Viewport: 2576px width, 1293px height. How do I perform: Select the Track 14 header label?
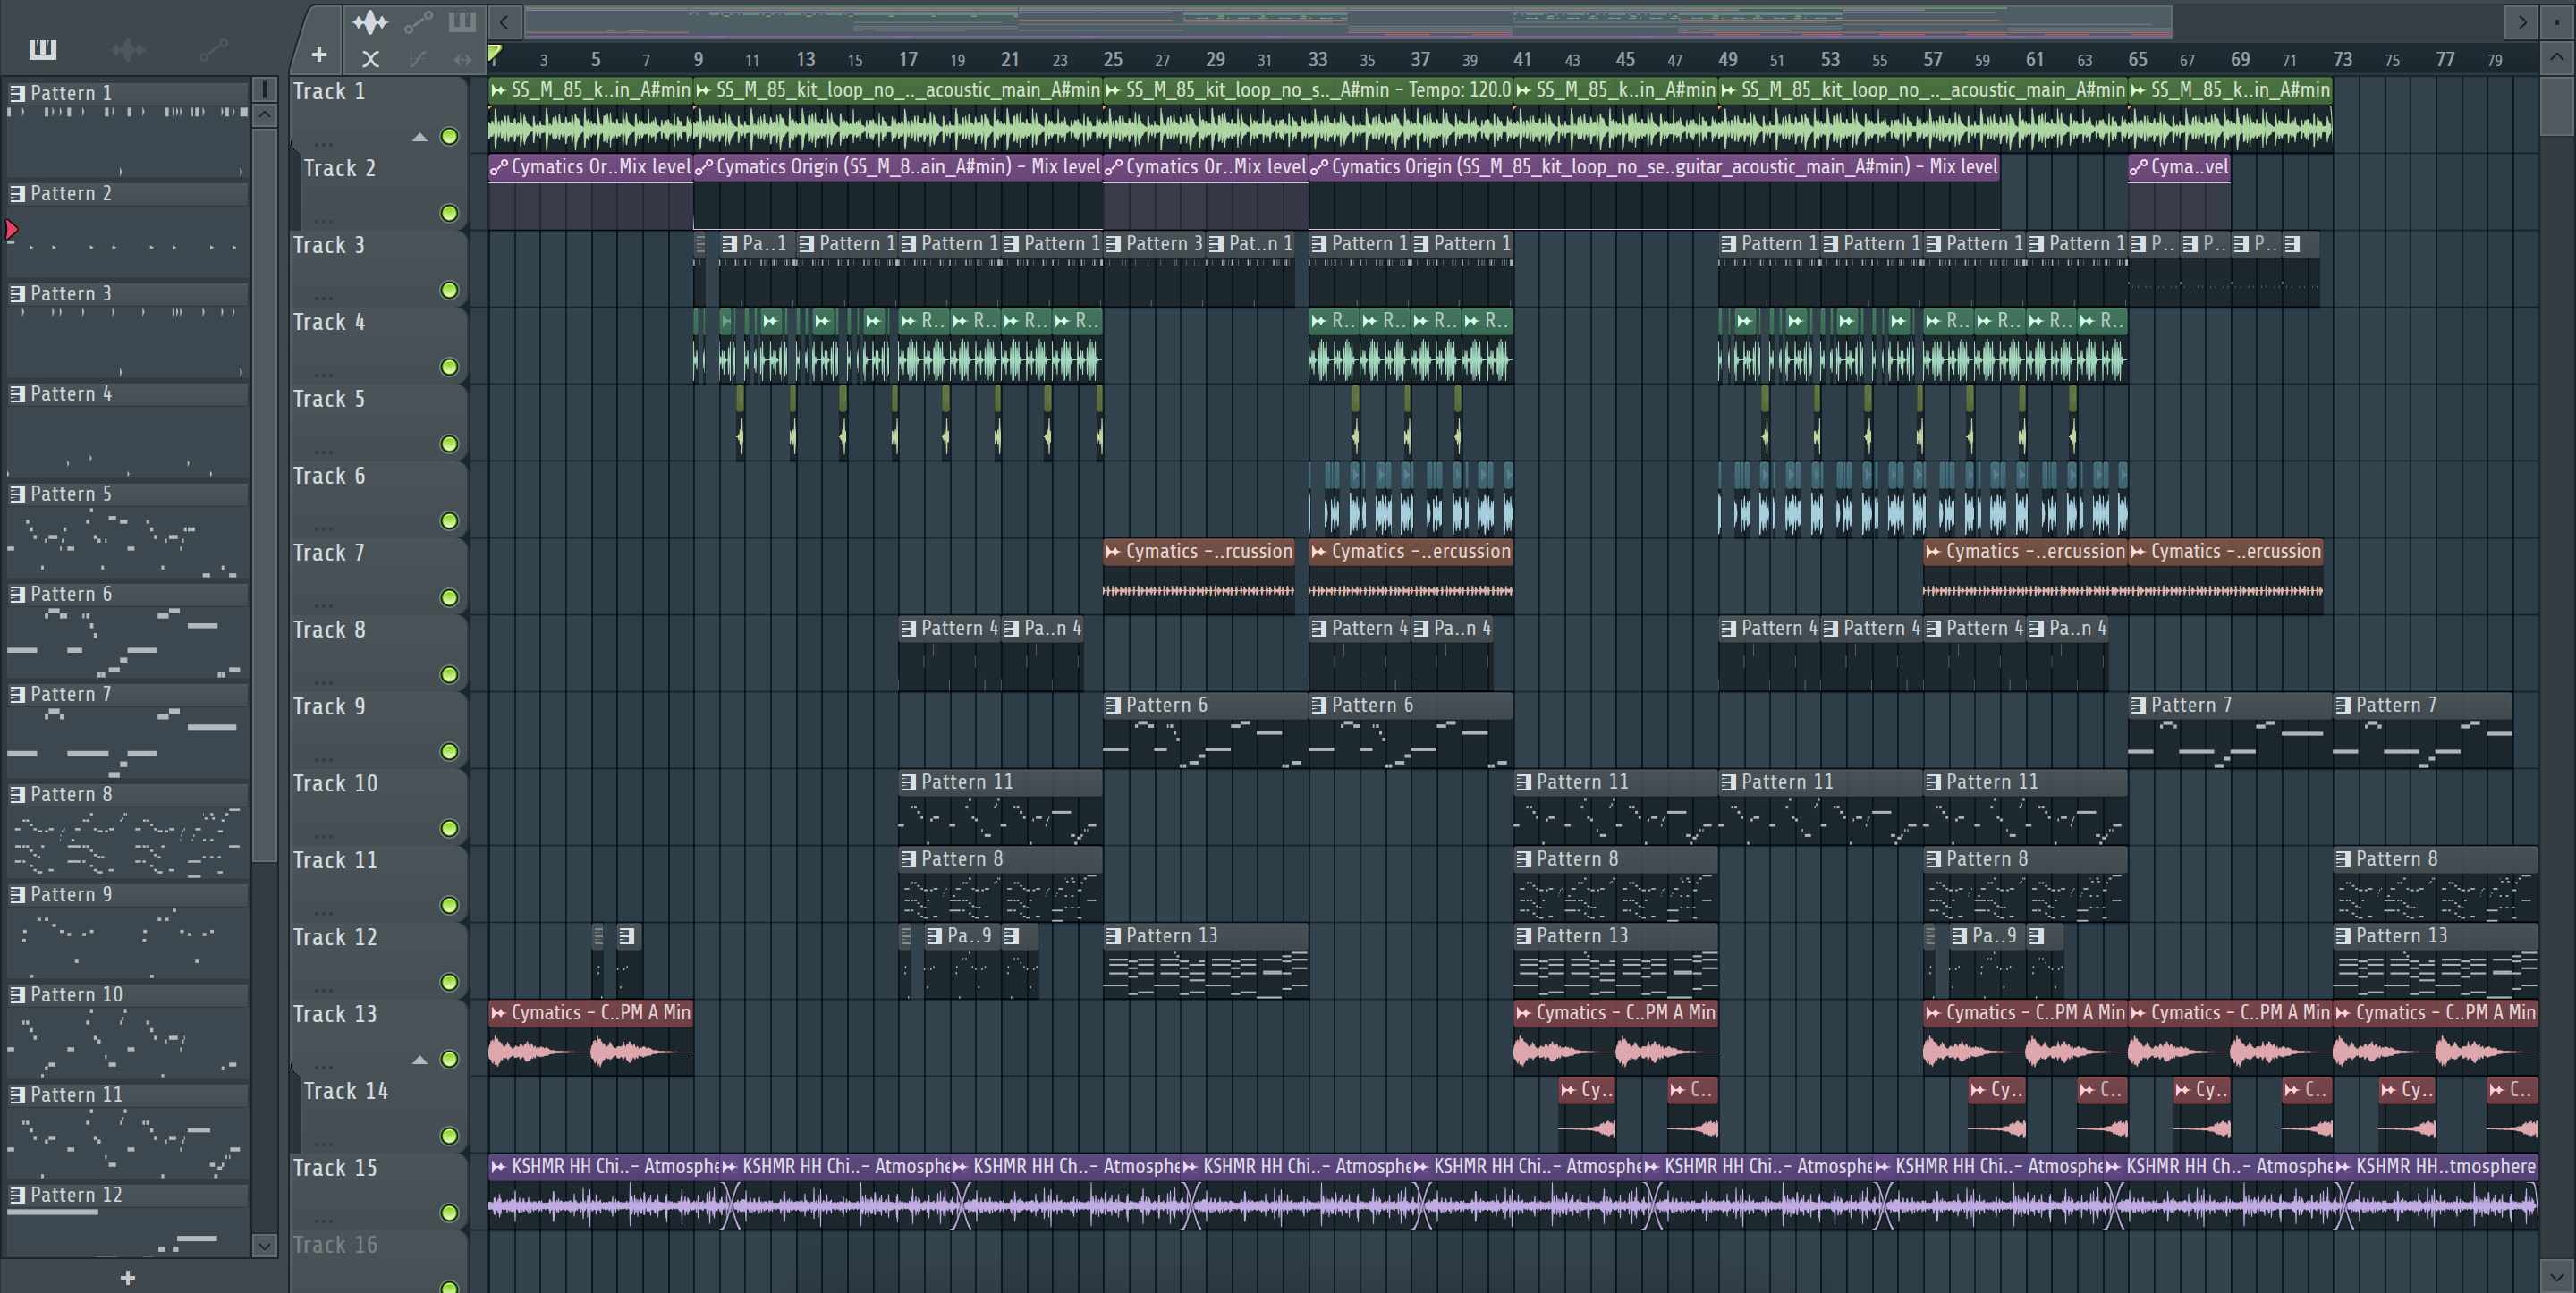tap(346, 1091)
